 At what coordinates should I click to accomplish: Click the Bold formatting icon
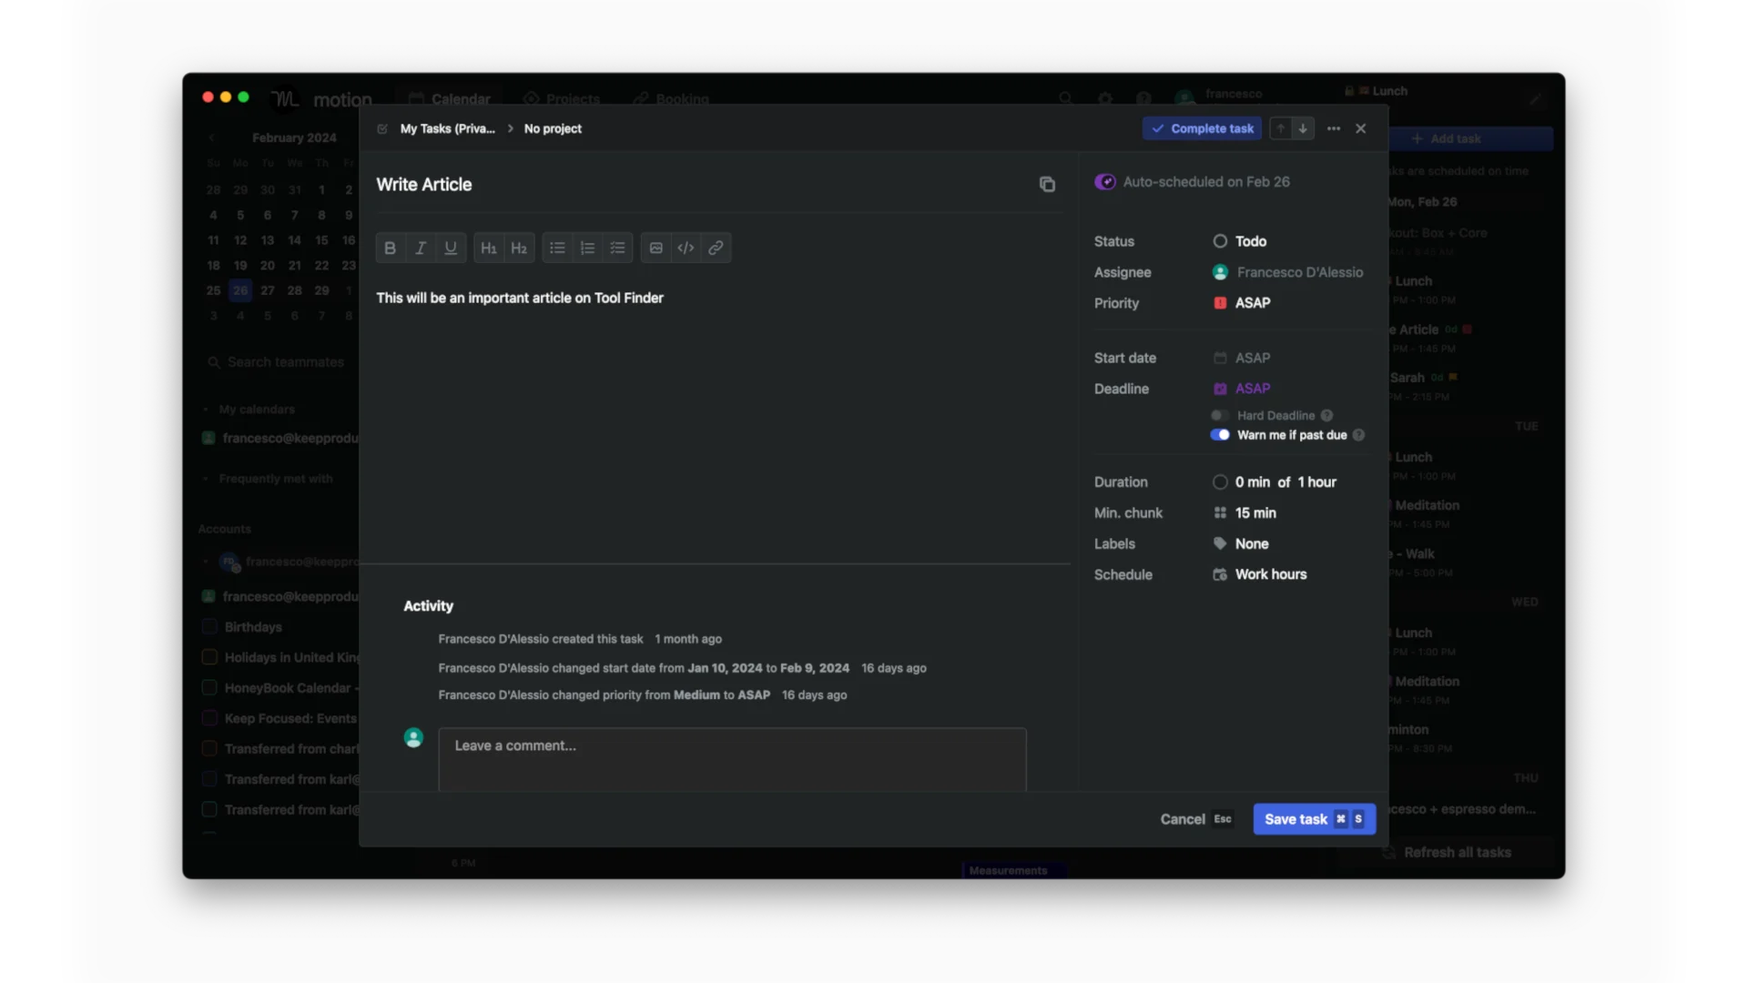coord(389,248)
